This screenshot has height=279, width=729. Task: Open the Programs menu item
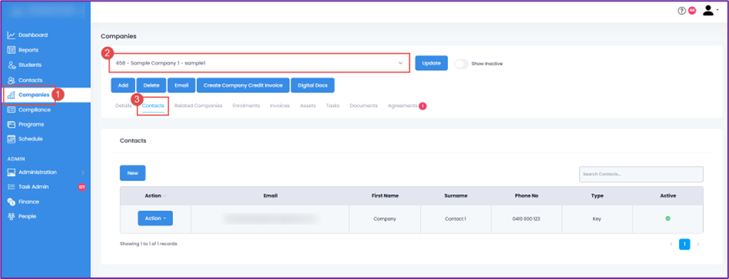coord(31,124)
